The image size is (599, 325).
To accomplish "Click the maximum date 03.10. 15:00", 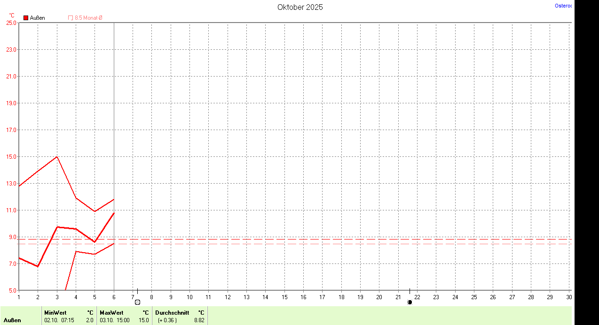I will click(x=115, y=320).
